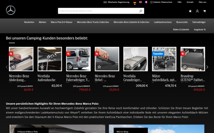Go to previous carousel products arrow
Image resolution: width=214 pixels, height=133 pixels.
[x=7, y=67]
